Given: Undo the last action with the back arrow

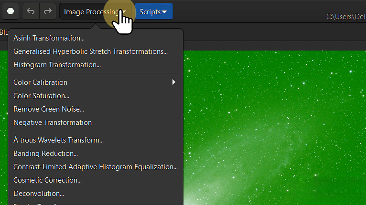Looking at the screenshot, I should (x=31, y=11).
